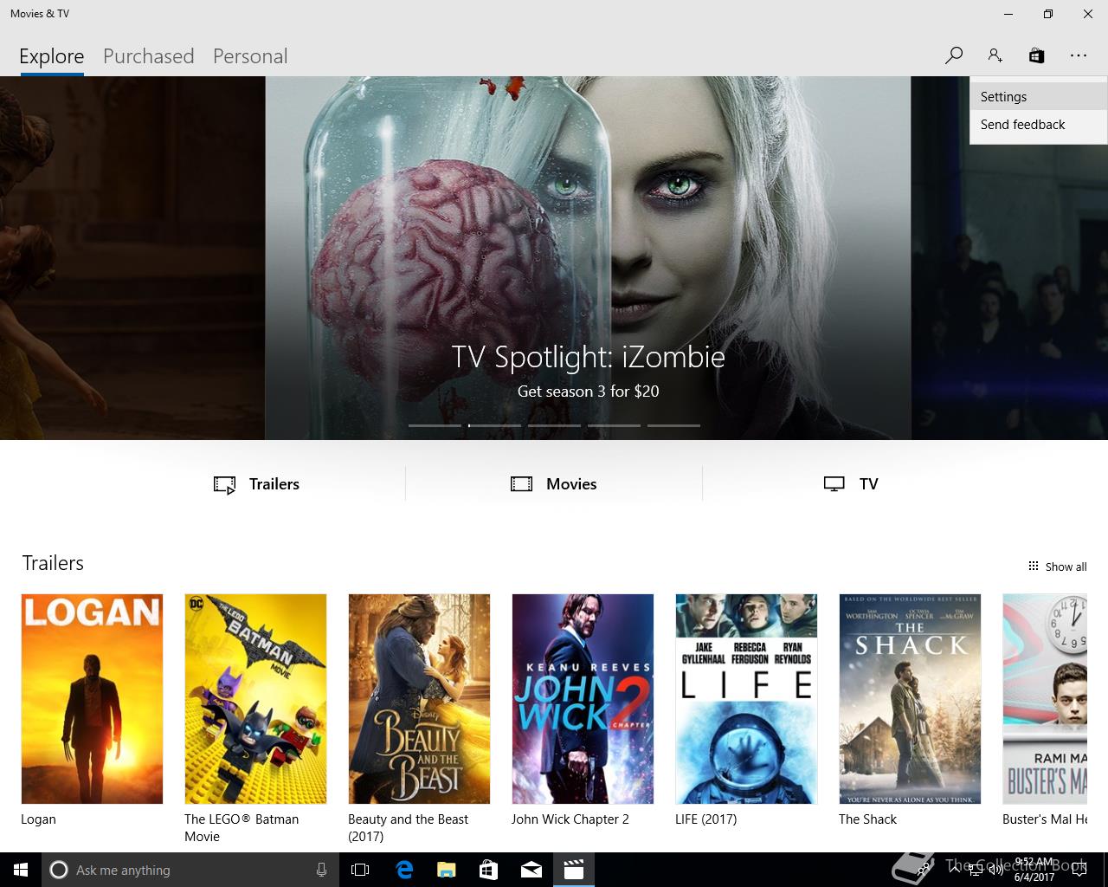Open the search magnifier icon
This screenshot has width=1108, height=887.
point(953,55)
